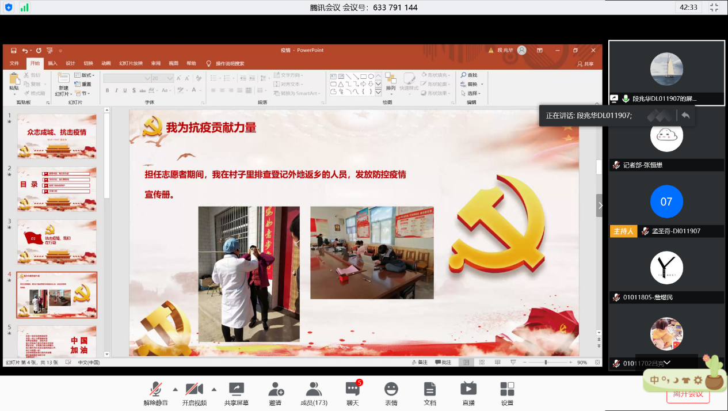Viewport: 728px width, 411px height.
Task: Collapse the participant video sidebar chevron
Action: click(600, 205)
